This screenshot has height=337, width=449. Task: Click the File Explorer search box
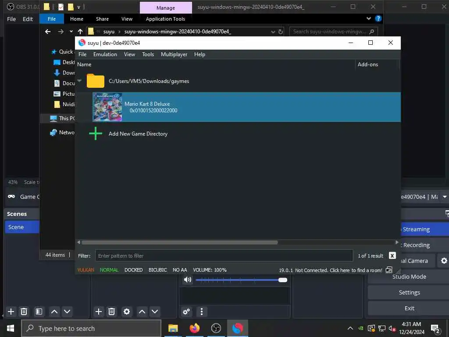[x=334, y=32]
